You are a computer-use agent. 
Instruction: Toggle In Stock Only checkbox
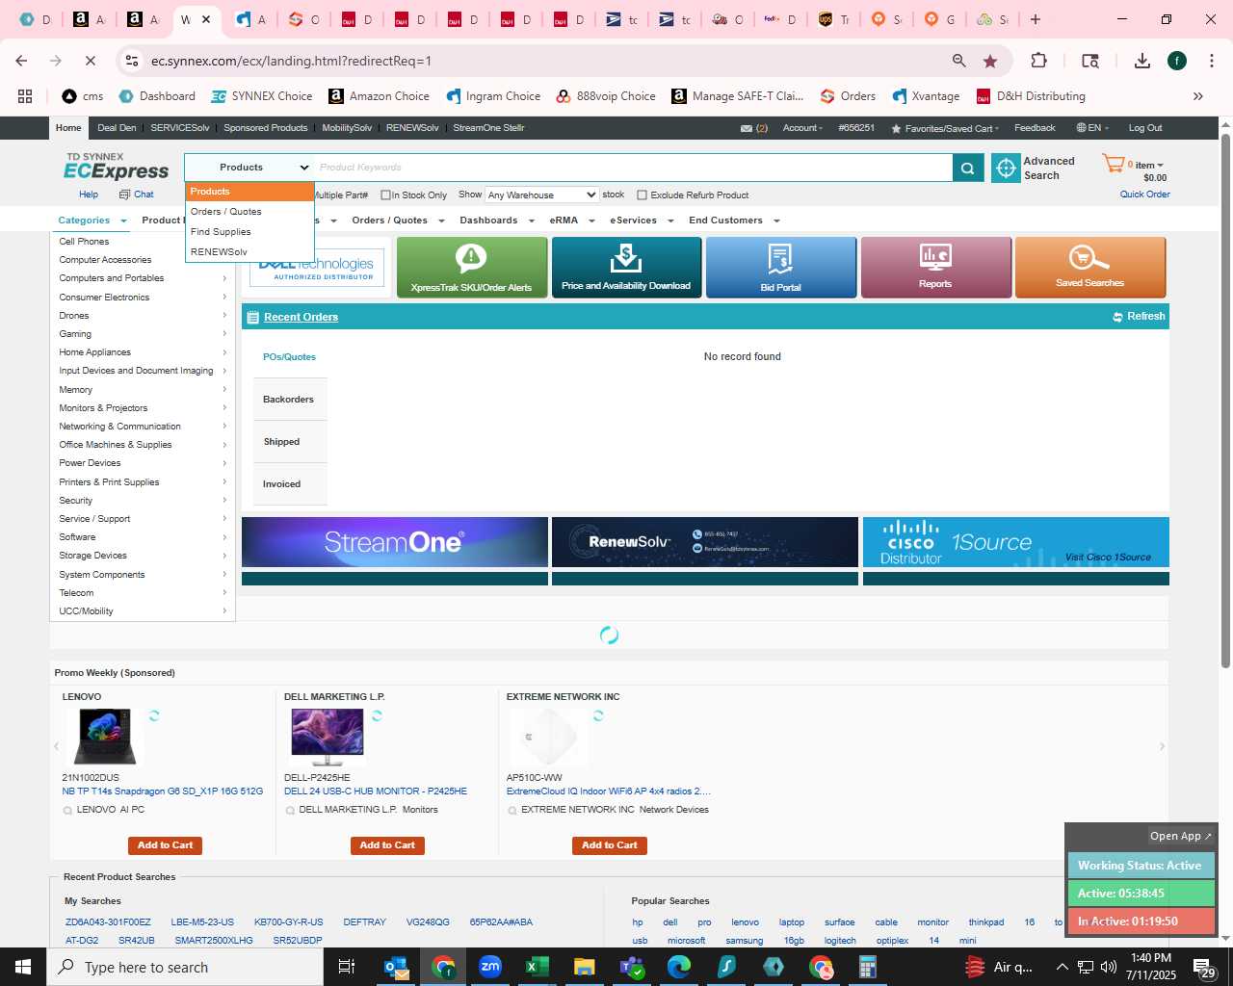pyautogui.click(x=385, y=195)
